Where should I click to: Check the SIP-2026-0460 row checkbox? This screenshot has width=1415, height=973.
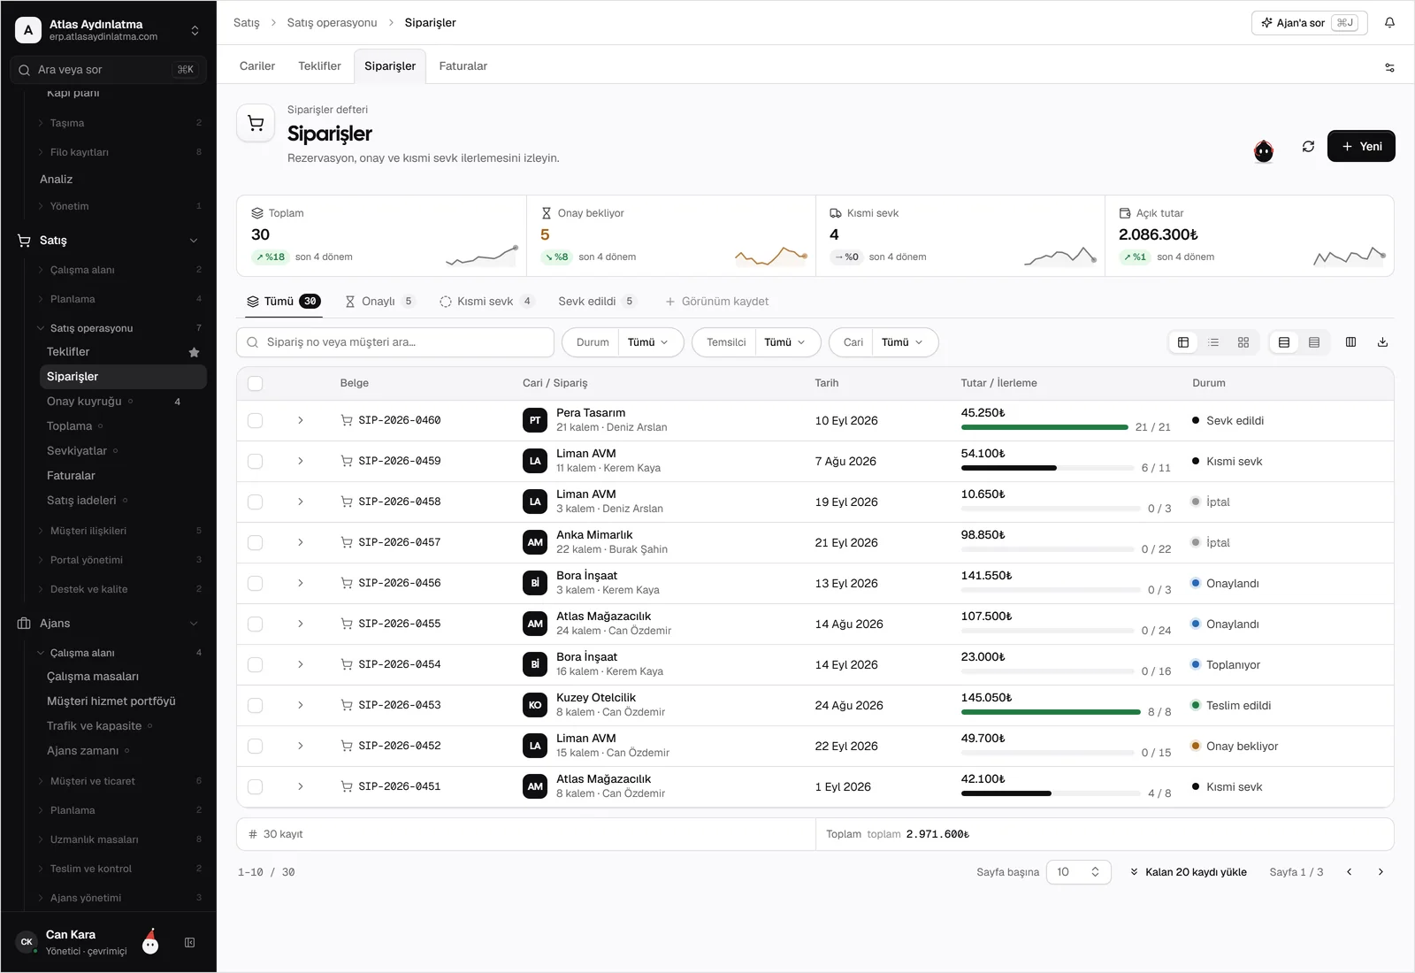pyautogui.click(x=256, y=421)
